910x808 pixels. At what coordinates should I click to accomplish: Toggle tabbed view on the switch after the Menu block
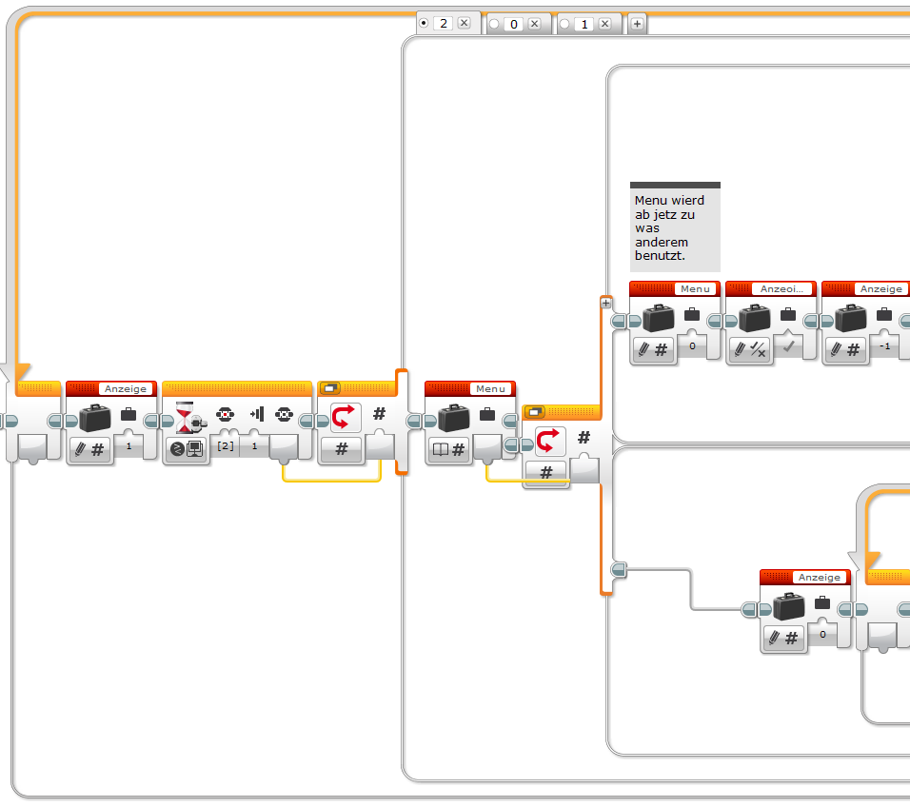tap(536, 412)
